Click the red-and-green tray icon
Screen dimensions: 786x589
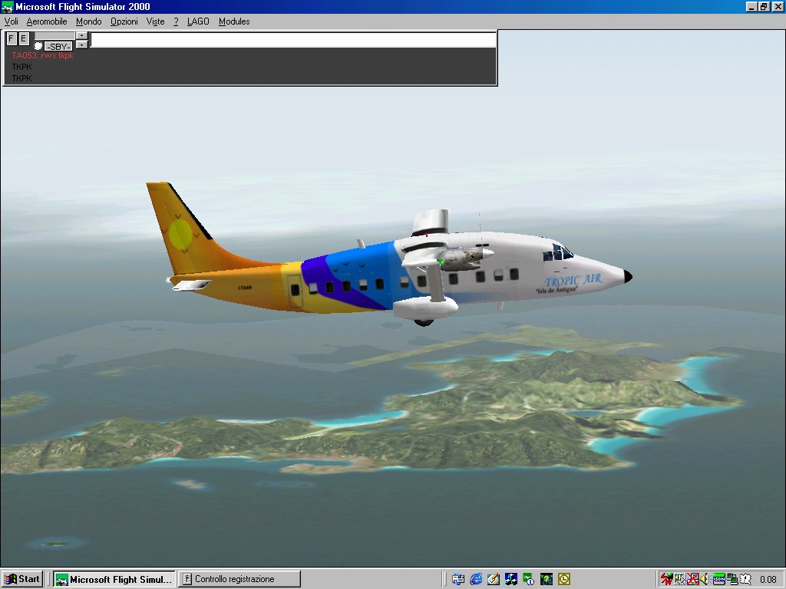(x=666, y=580)
